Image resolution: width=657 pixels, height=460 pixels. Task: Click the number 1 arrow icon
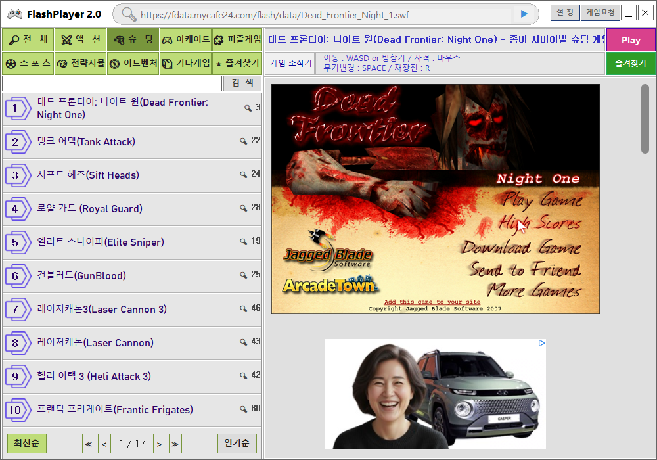[x=18, y=108]
